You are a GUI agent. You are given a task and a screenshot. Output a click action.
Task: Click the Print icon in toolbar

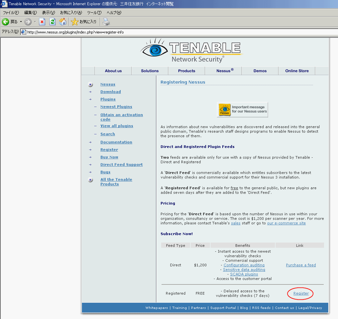(106, 21)
